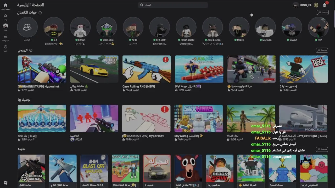The height and width of the screenshot is (188, 335).
Task: Open the ساحة القتال الناري game tile
Action: pos(63,168)
